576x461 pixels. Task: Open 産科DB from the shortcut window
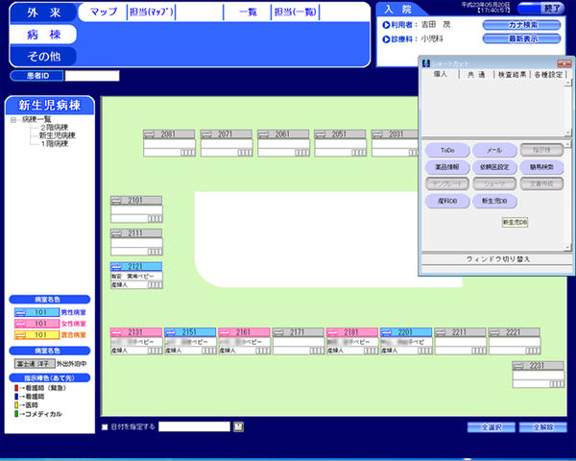[447, 201]
